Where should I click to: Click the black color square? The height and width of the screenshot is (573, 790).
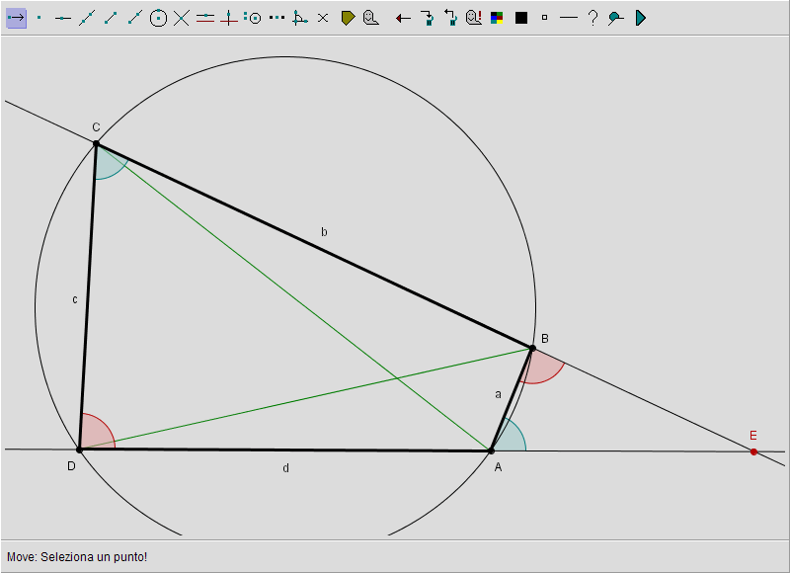click(521, 18)
